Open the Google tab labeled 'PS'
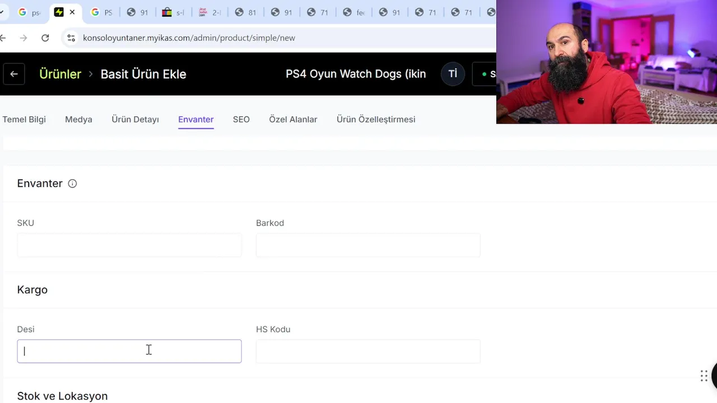Image resolution: width=717 pixels, height=403 pixels. pos(101,12)
